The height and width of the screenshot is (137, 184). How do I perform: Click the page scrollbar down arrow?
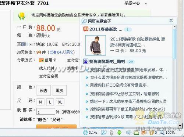(x=180, y=126)
